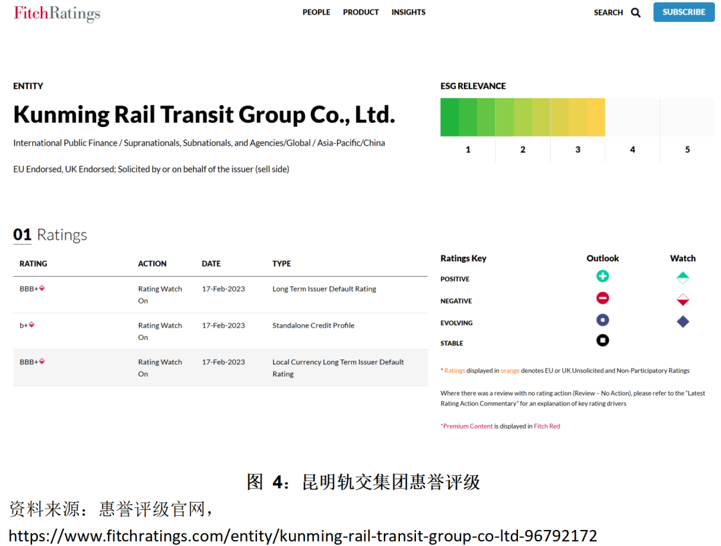
Task: Click the Long Term Issuer Default Rating row
Action: click(220, 295)
